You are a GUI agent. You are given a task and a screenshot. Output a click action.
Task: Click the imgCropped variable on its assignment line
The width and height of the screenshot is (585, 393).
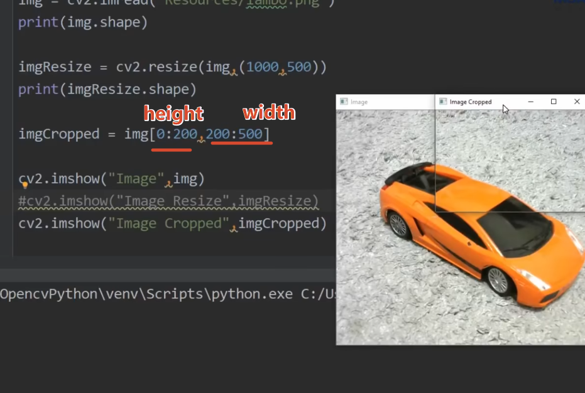coord(59,134)
